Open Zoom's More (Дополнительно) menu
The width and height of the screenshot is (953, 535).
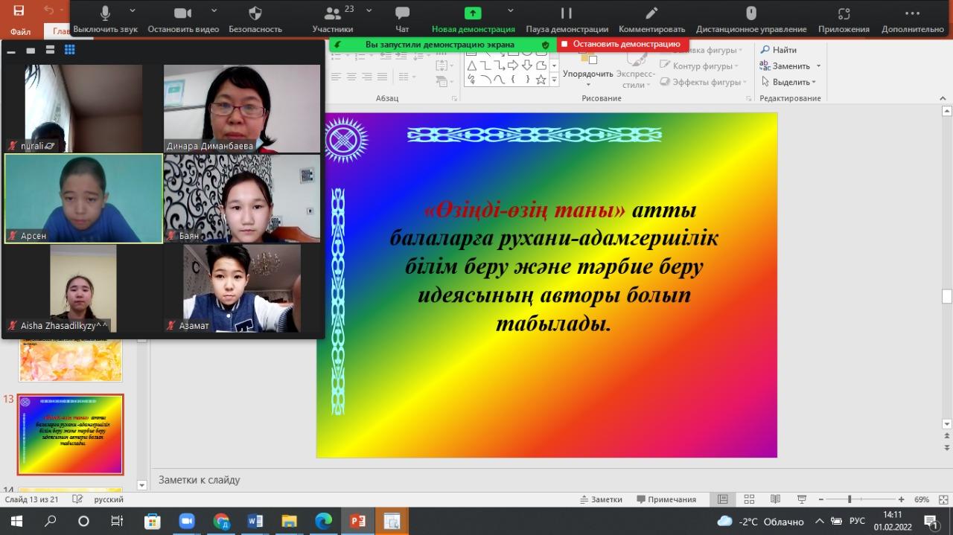912,19
